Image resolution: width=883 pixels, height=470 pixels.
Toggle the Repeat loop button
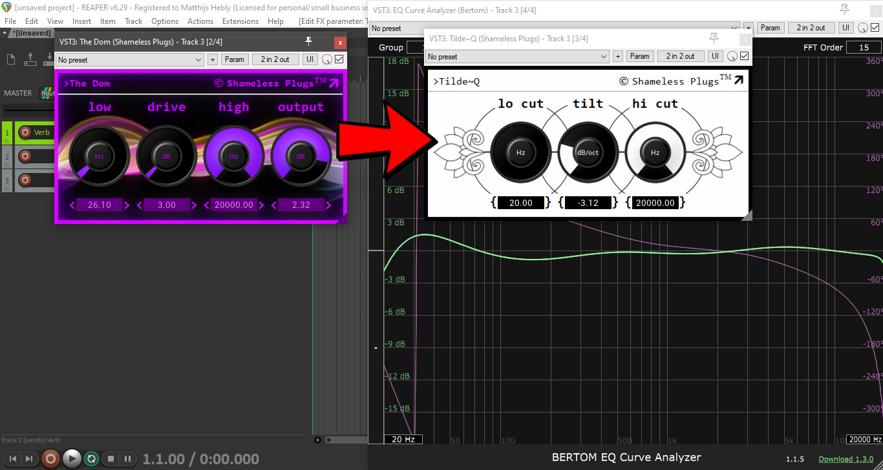[92, 458]
